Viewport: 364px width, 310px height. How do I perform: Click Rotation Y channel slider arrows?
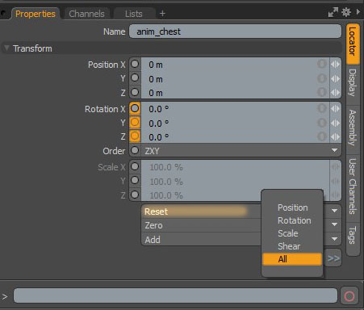pos(335,123)
